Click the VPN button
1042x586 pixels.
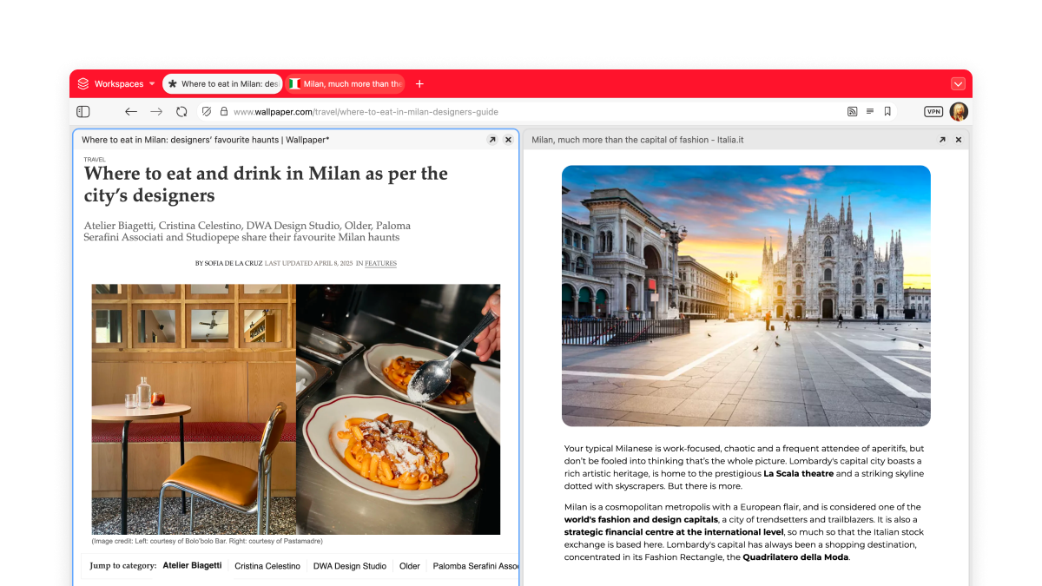(x=933, y=112)
